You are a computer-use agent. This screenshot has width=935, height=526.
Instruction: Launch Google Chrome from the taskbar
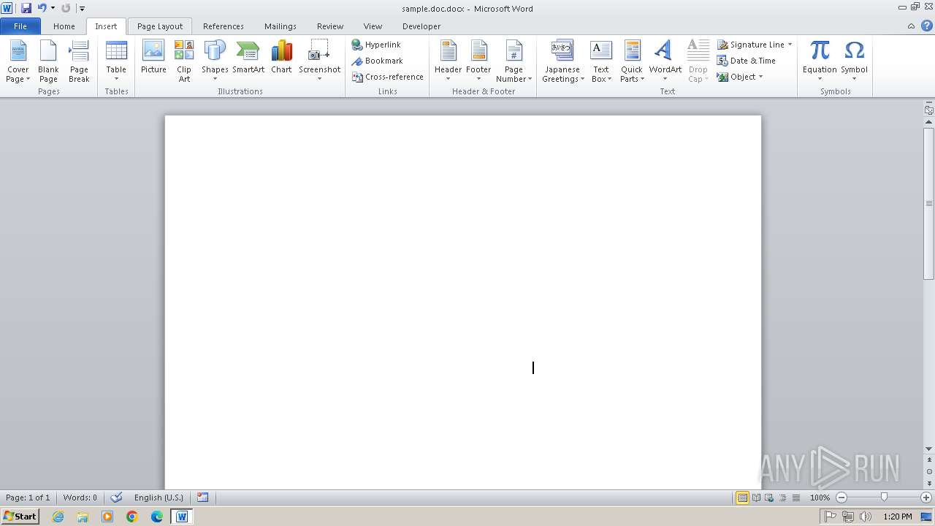pos(132,517)
